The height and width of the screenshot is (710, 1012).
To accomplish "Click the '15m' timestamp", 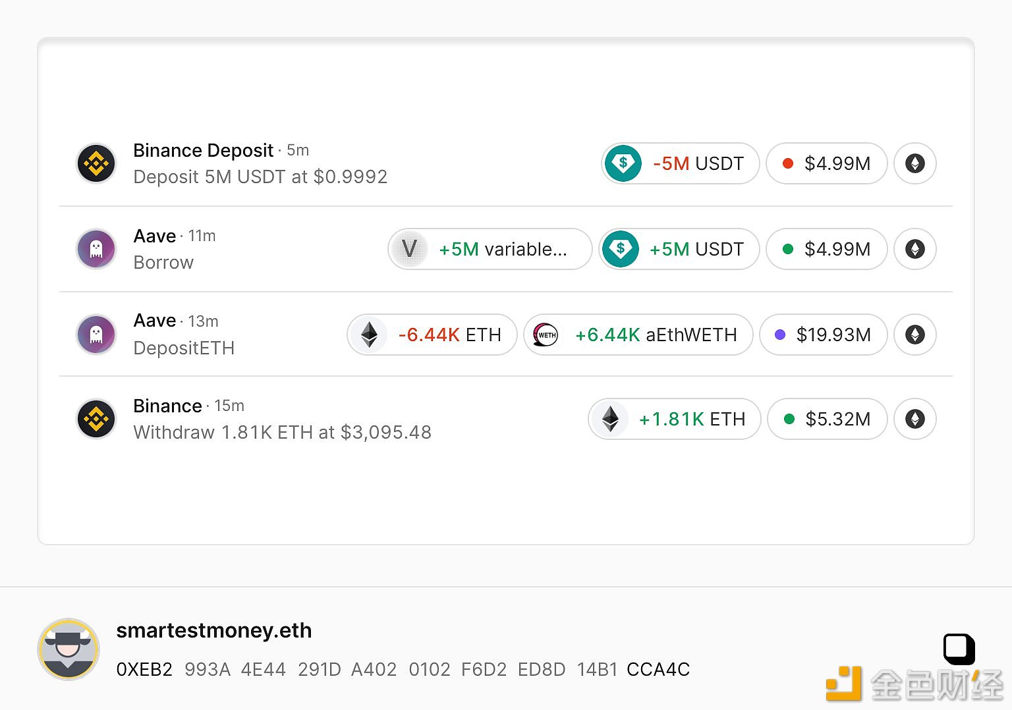I will coord(229,406).
